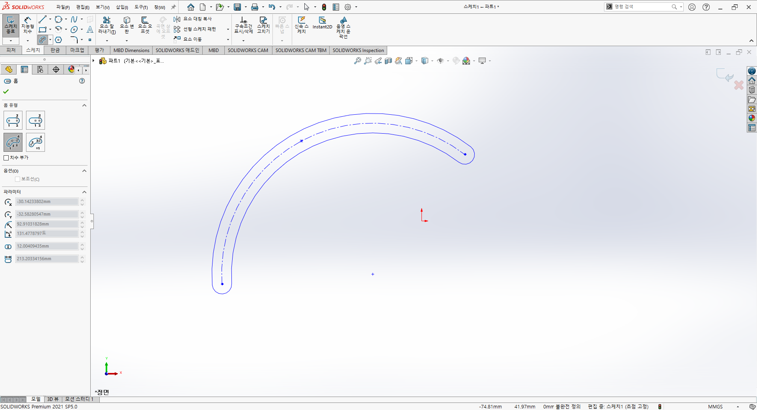
Task: Select the Spline sketch tool
Action: [74, 19]
